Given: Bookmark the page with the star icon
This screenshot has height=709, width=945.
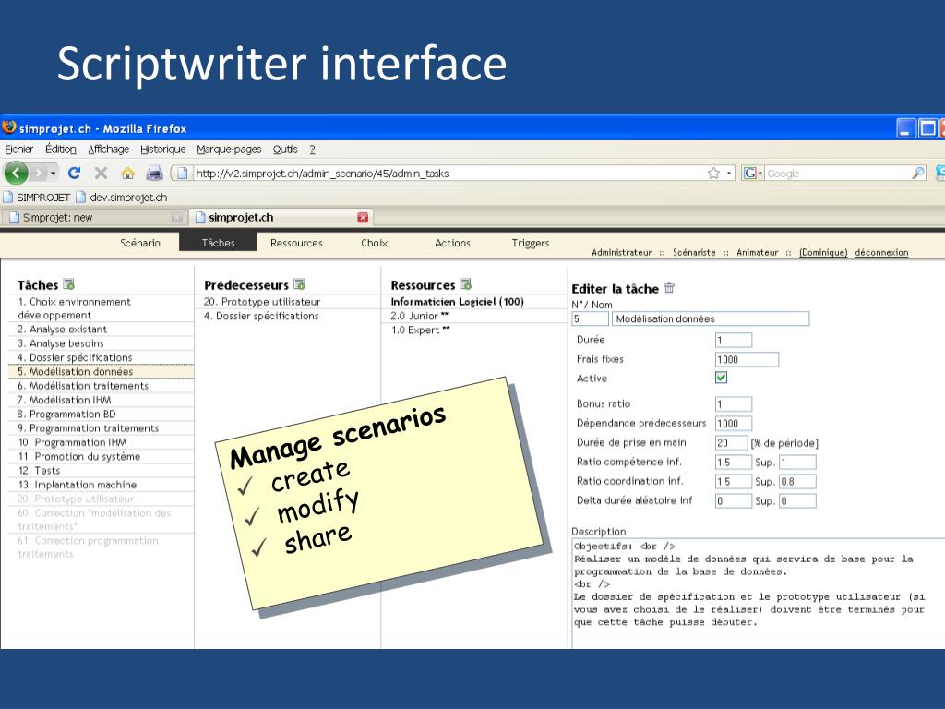Looking at the screenshot, I should tap(713, 174).
